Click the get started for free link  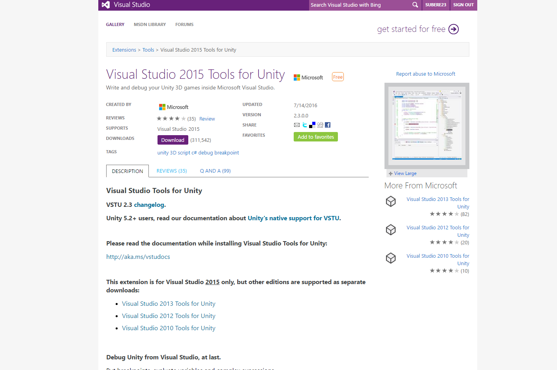(x=411, y=29)
